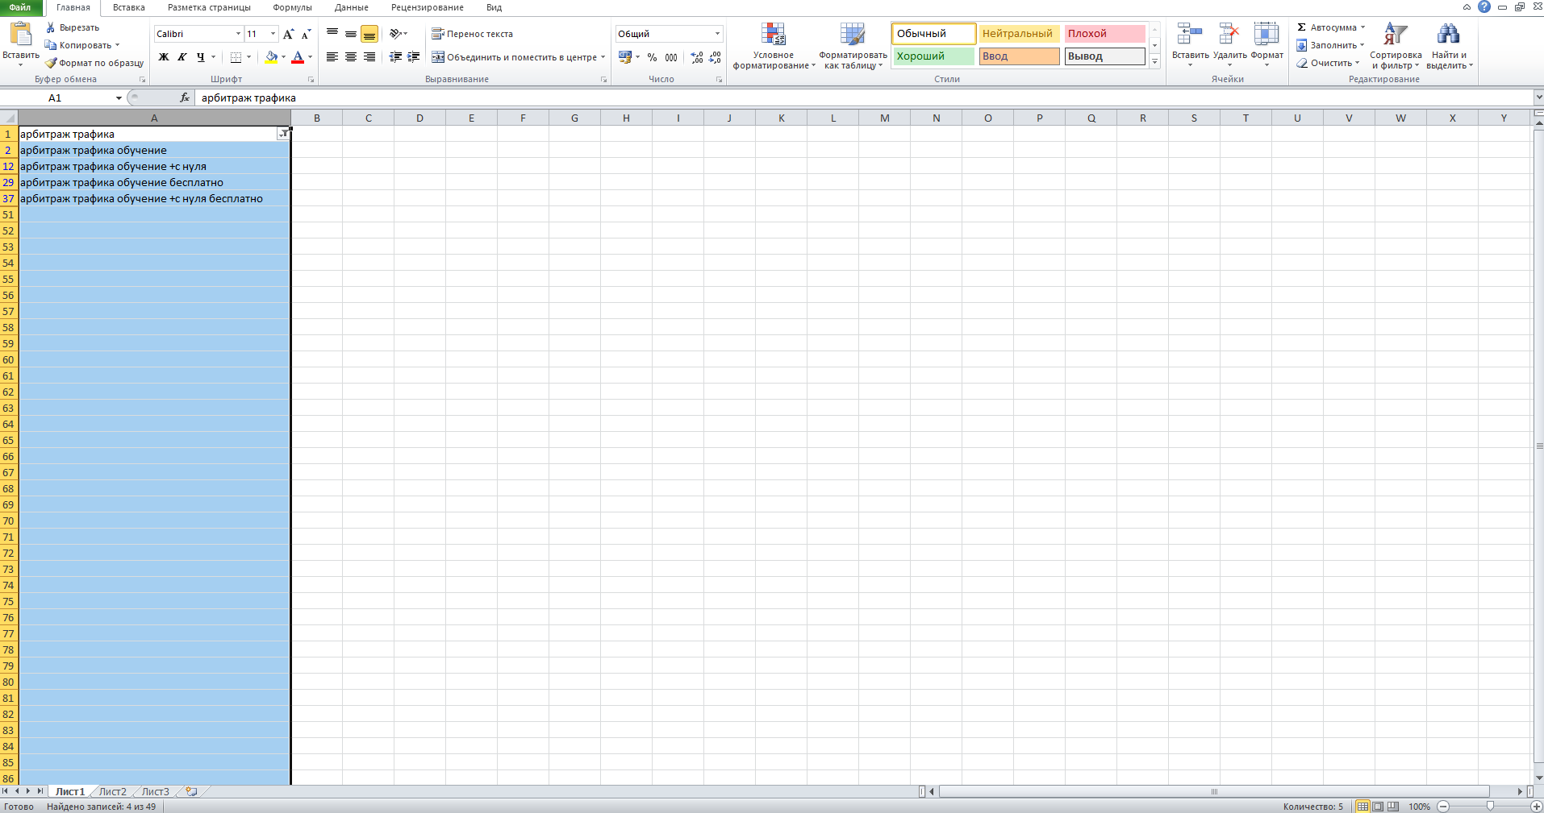Open the Очистить (Clear) dropdown
Image resolution: width=1544 pixels, height=813 pixels.
click(1328, 63)
